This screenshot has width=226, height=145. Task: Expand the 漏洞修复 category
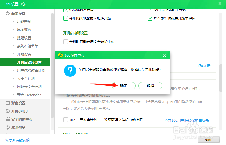click(x=18, y=128)
